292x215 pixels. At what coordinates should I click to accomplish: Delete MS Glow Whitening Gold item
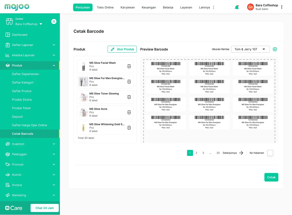click(129, 128)
